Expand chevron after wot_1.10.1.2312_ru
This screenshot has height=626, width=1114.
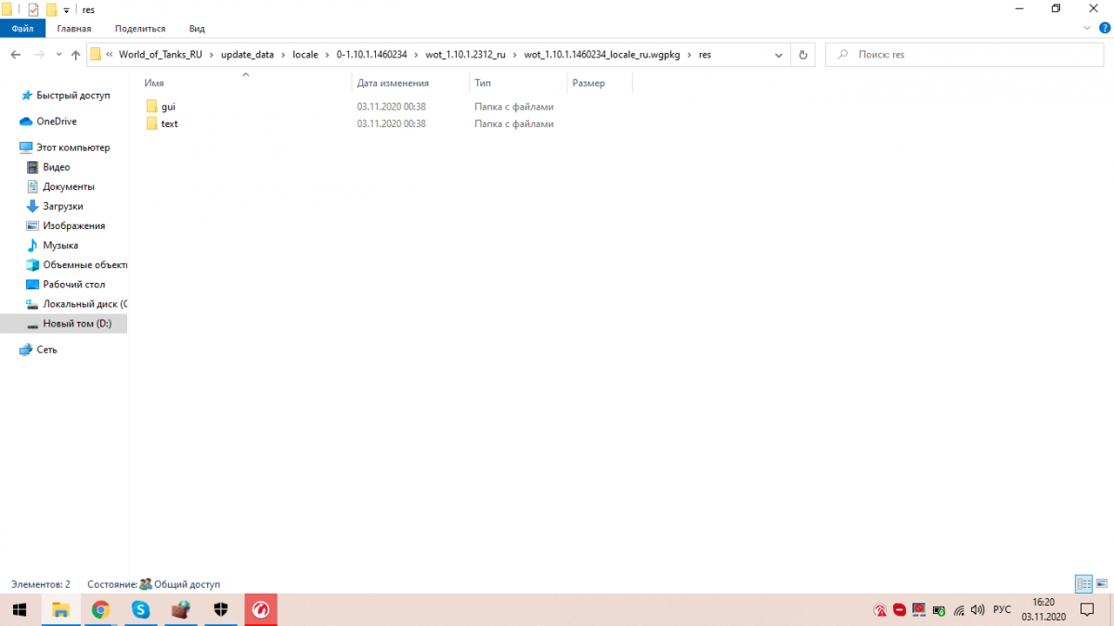point(514,55)
